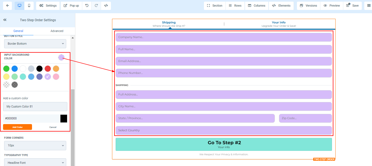This screenshot has width=372, height=166.
Task: Open the code editor icon
Action: (x=106, y=6)
